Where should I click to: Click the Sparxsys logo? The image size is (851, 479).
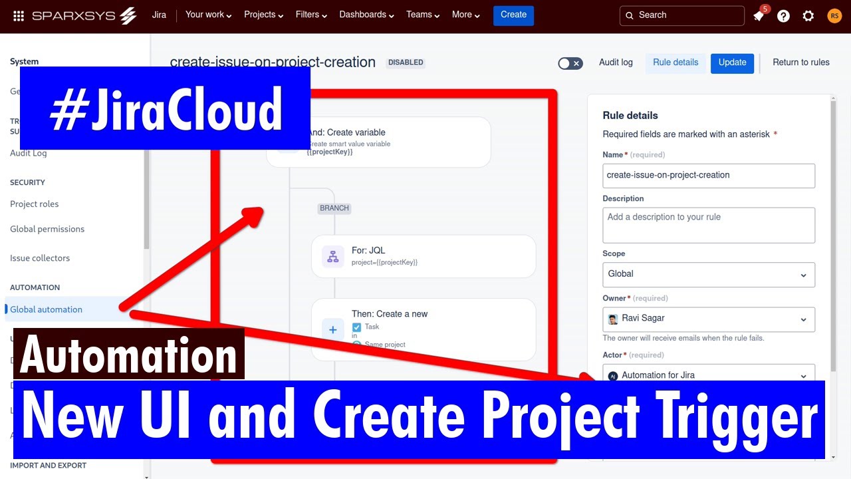pyautogui.click(x=84, y=15)
